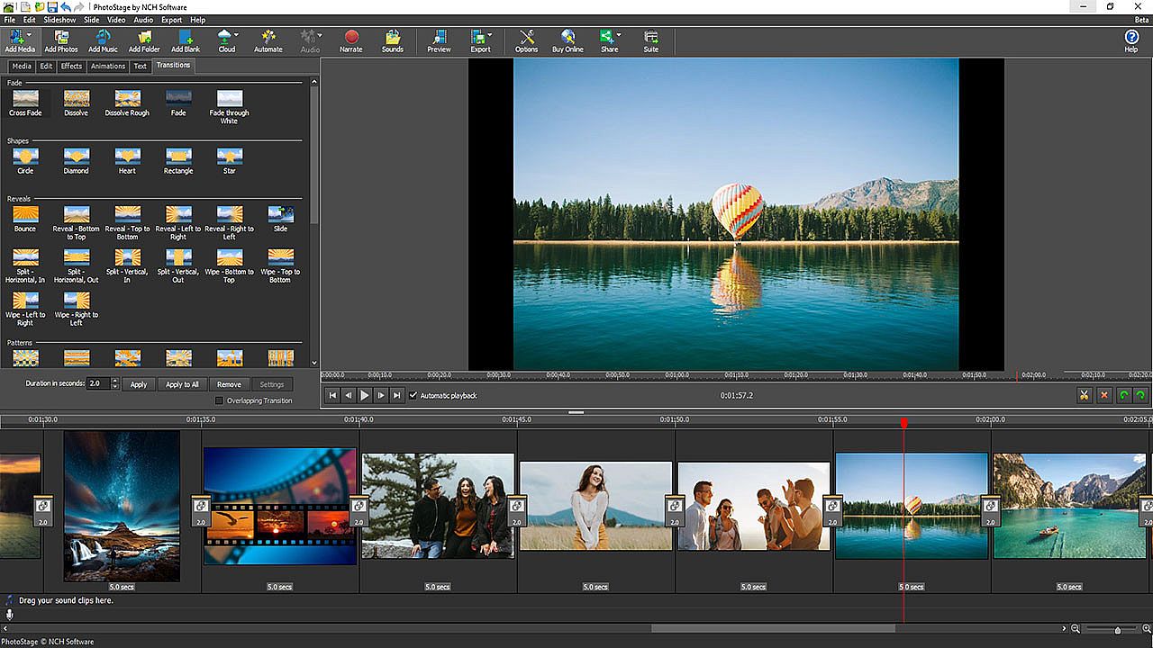The image size is (1153, 648).
Task: Enable the Overlapping Transition checkbox
Action: (219, 400)
